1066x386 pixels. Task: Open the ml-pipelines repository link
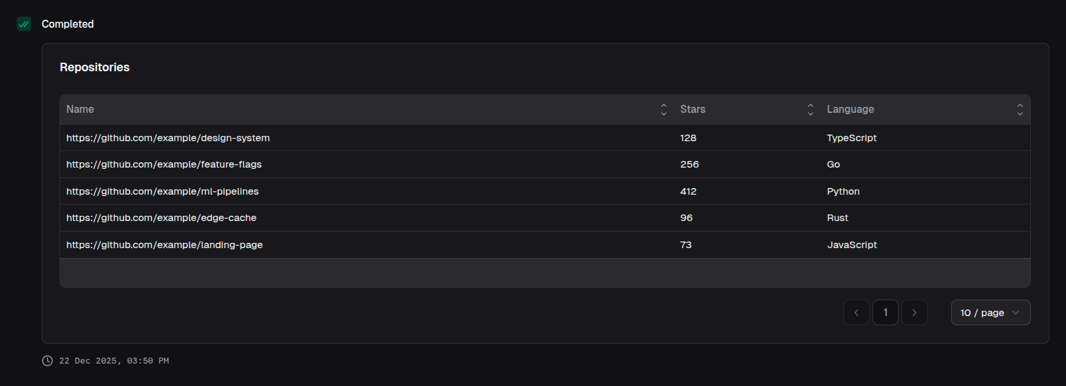(x=162, y=191)
